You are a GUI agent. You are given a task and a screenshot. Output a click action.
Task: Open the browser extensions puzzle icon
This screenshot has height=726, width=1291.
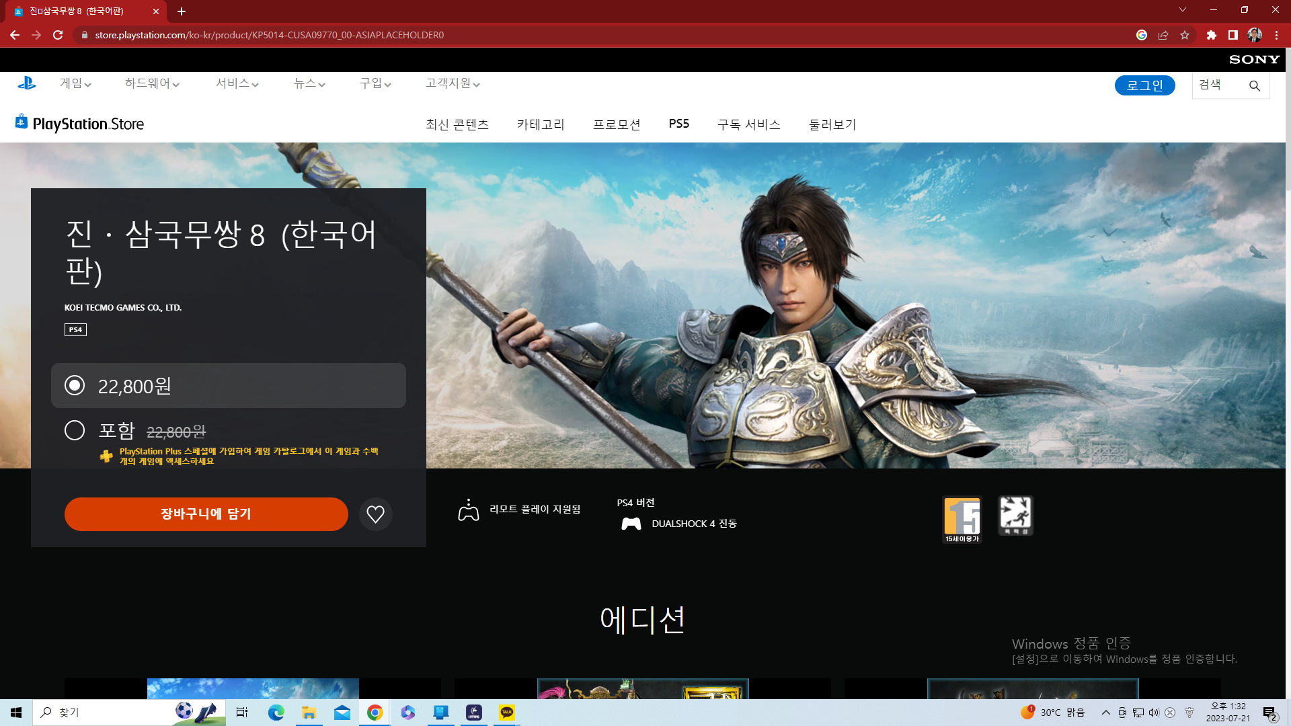pos(1212,35)
